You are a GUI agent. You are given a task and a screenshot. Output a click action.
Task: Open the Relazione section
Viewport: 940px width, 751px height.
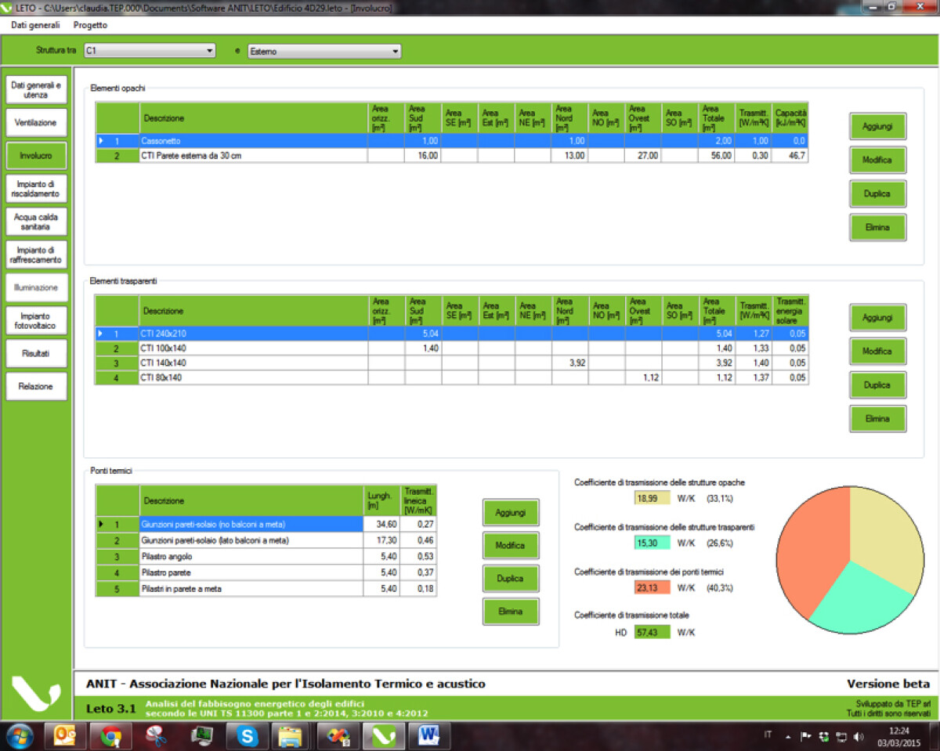[36, 386]
